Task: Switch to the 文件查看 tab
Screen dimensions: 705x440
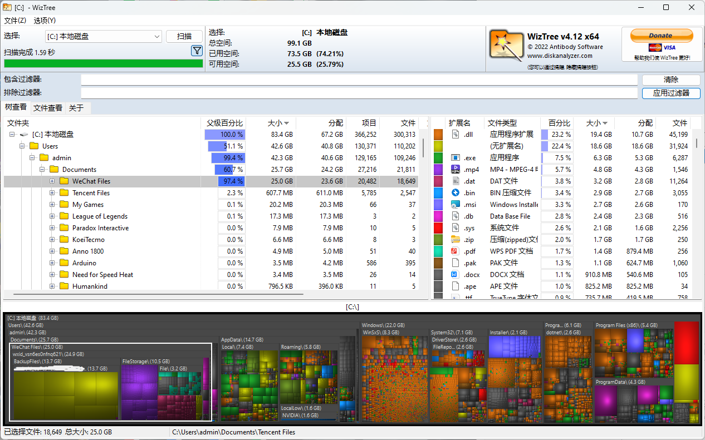Action: pyautogui.click(x=47, y=108)
